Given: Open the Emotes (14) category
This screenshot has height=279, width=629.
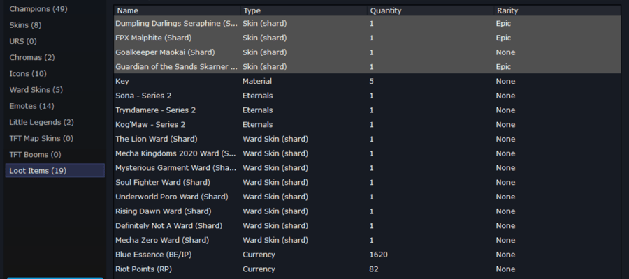Looking at the screenshot, I should [55, 106].
